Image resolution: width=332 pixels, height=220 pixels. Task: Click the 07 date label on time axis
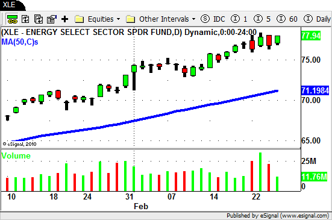172,196
